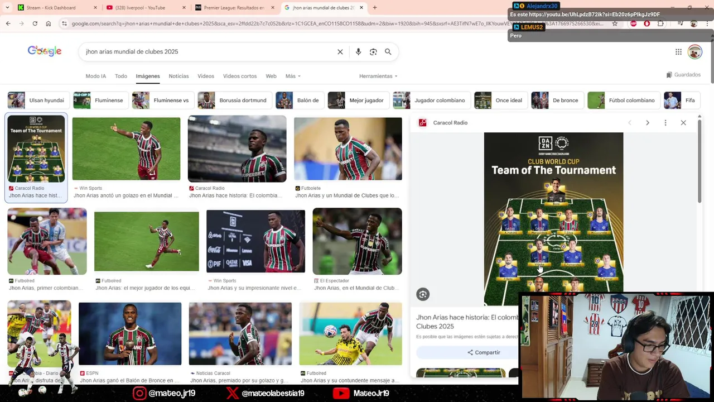The image size is (714, 402).
Task: Open Guardados saved items
Action: coord(683,75)
